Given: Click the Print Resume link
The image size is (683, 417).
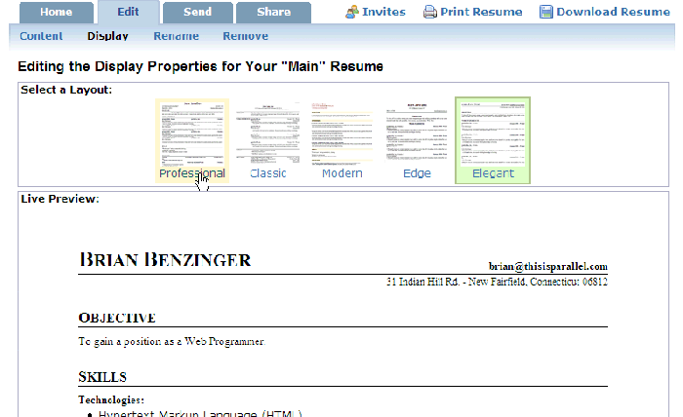Looking at the screenshot, I should [481, 12].
